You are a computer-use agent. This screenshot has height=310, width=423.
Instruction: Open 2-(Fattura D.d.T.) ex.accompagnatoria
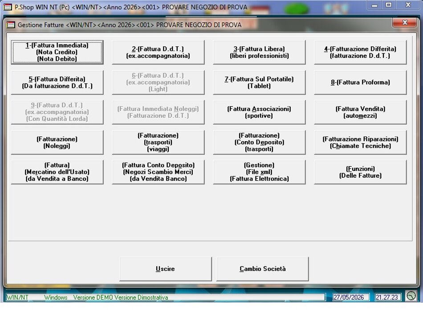tap(158, 52)
